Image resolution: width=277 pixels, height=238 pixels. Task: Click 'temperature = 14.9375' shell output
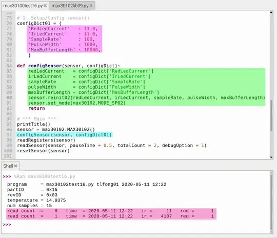point(36,200)
